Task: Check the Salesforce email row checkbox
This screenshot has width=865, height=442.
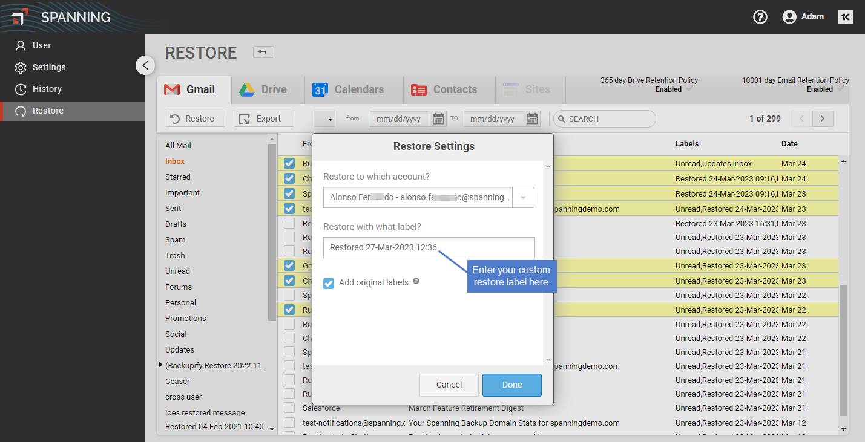Action: coord(289,408)
